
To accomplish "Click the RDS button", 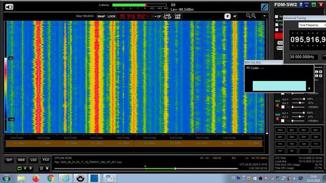I will 280,43.
